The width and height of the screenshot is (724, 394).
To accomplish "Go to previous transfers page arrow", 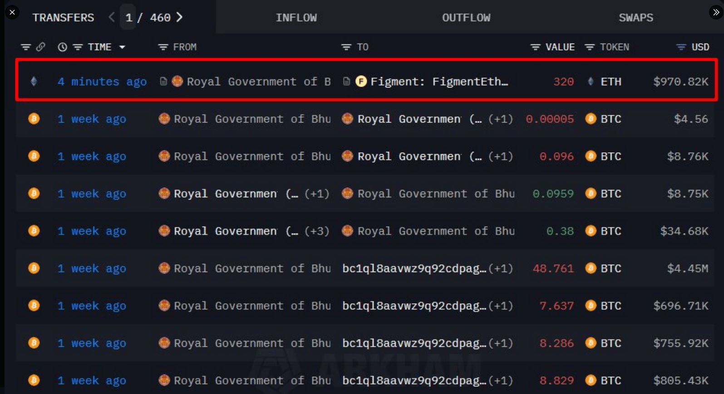I will click(112, 17).
